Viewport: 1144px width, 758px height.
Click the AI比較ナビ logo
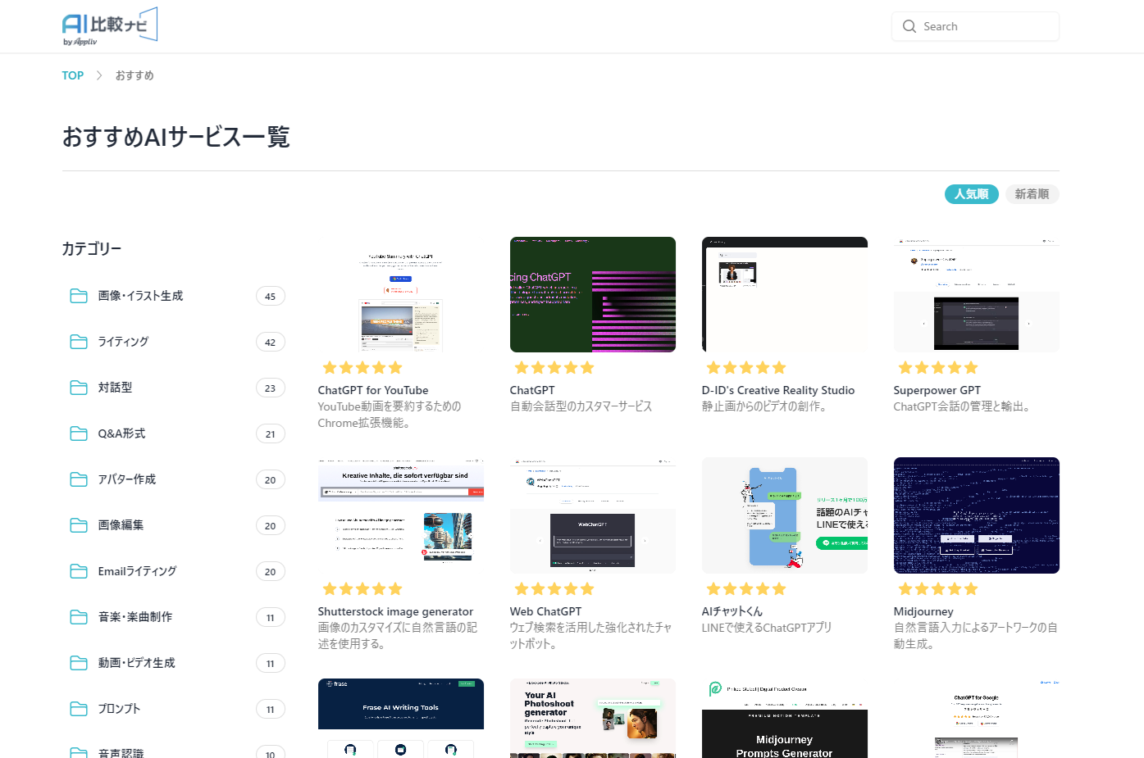[x=110, y=26]
